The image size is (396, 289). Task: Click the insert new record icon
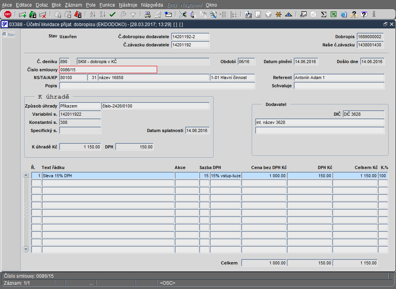click(23, 14)
